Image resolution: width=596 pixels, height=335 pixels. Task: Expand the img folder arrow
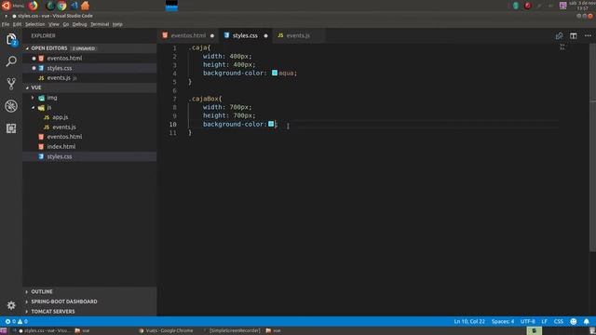[x=33, y=98]
